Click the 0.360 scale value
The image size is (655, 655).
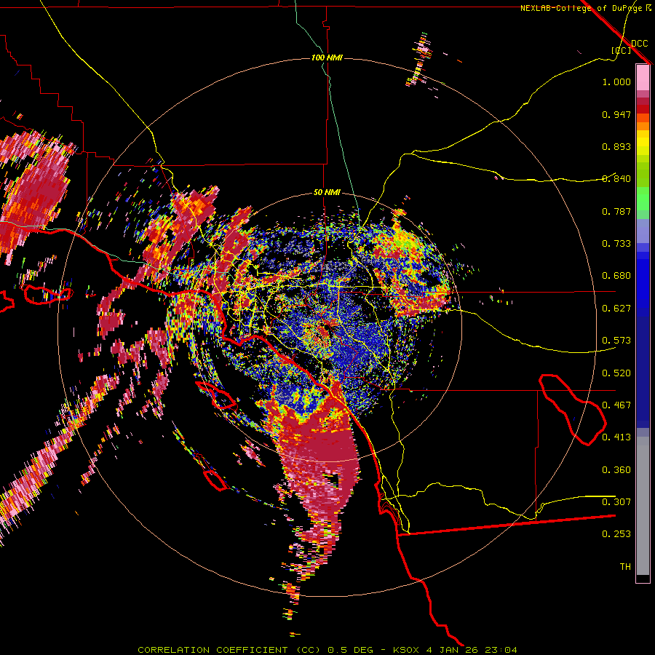(616, 470)
